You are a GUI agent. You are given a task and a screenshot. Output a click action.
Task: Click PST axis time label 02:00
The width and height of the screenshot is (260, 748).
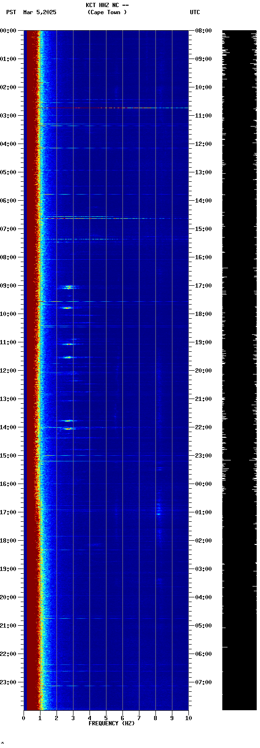coord(8,87)
